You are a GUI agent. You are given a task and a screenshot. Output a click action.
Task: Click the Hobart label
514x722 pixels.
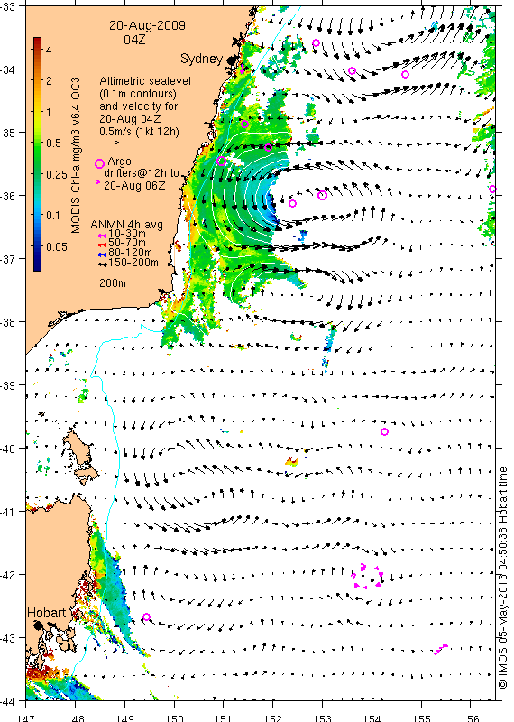point(47,613)
